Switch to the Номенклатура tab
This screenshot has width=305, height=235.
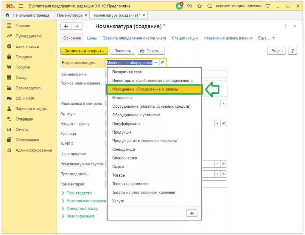point(70,15)
